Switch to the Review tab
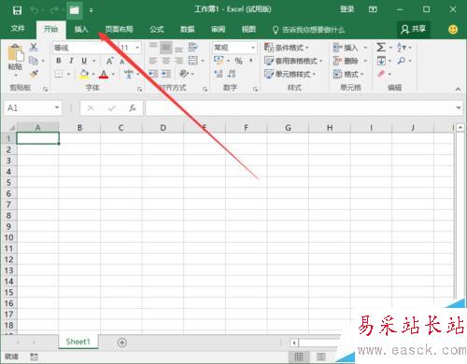 coord(218,30)
